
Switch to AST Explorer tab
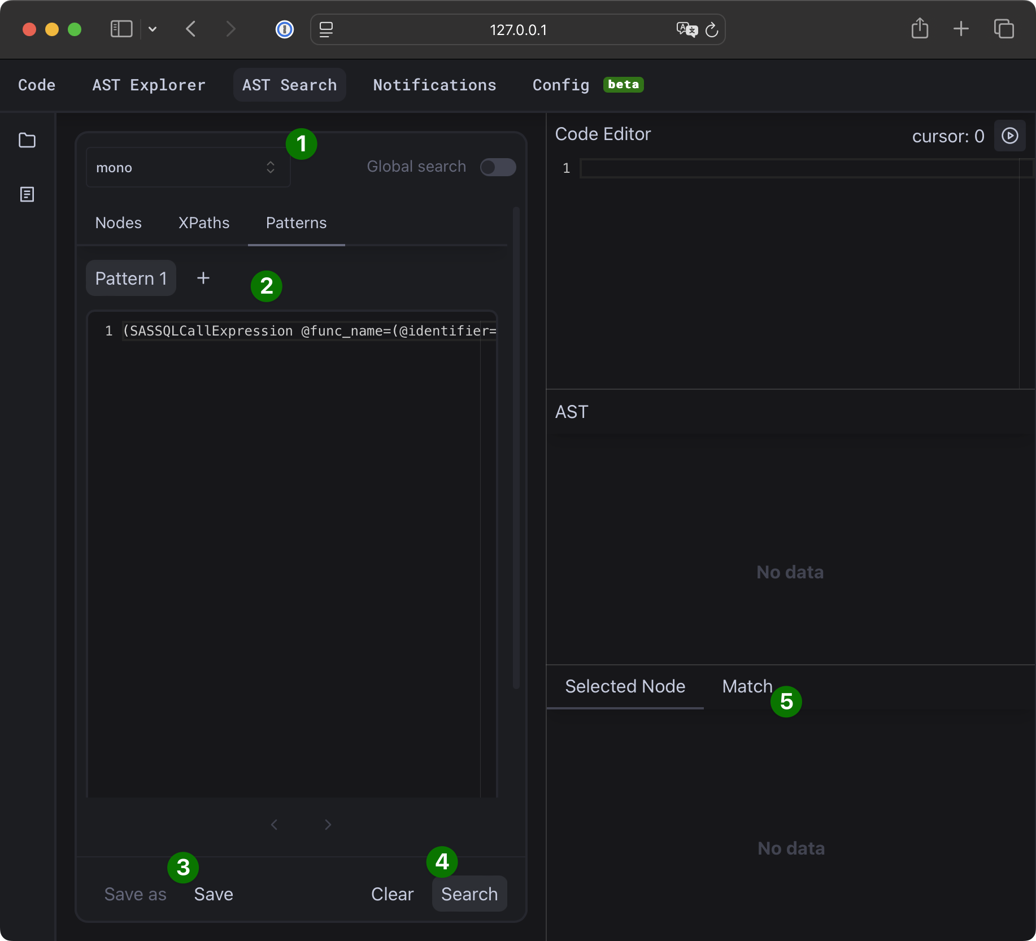(x=149, y=85)
